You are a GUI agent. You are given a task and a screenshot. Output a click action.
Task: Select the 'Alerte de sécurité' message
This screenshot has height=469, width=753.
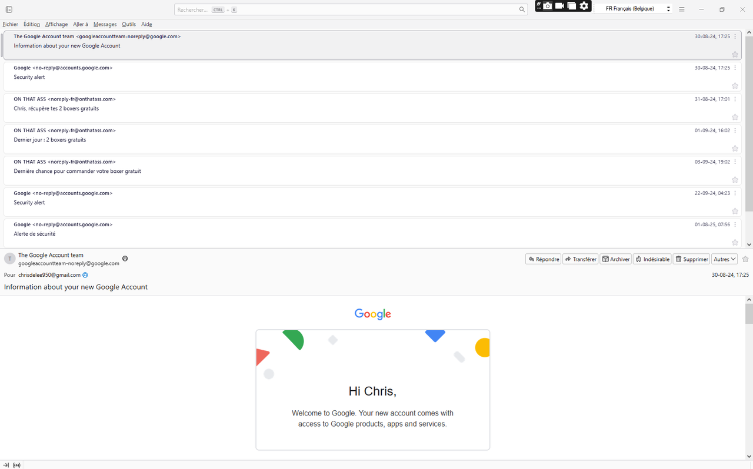(372, 233)
